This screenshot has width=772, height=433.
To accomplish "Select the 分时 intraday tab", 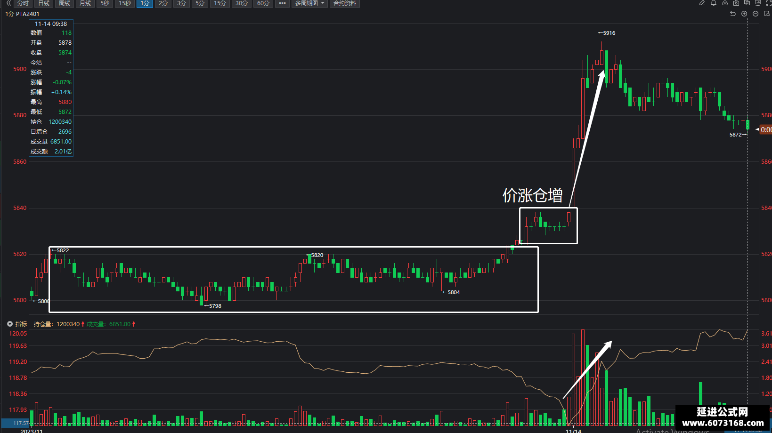I will pyautogui.click(x=23, y=3).
